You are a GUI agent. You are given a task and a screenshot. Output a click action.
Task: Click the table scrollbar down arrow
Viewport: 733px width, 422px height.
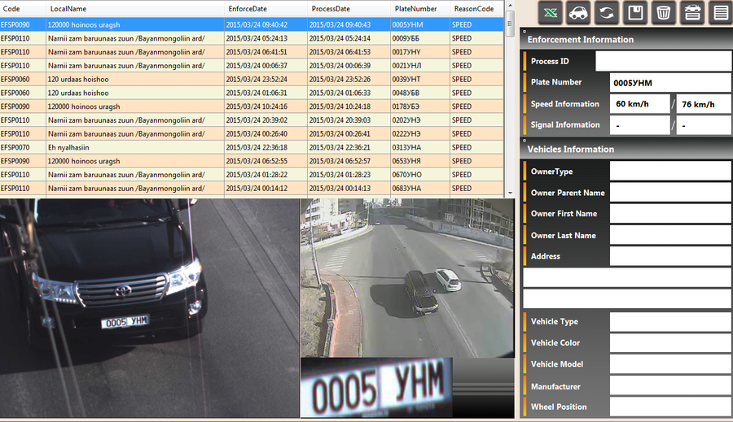click(x=510, y=193)
